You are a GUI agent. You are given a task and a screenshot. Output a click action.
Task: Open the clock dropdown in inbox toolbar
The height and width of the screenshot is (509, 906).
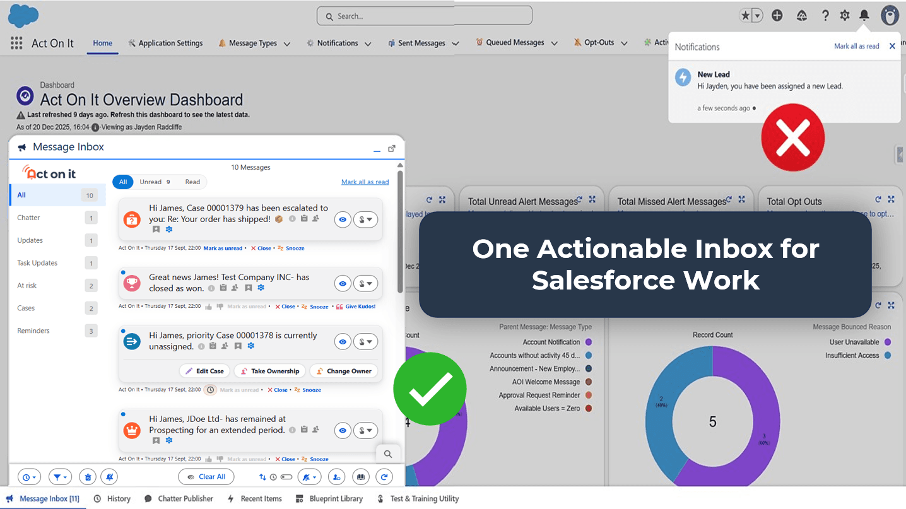[29, 477]
